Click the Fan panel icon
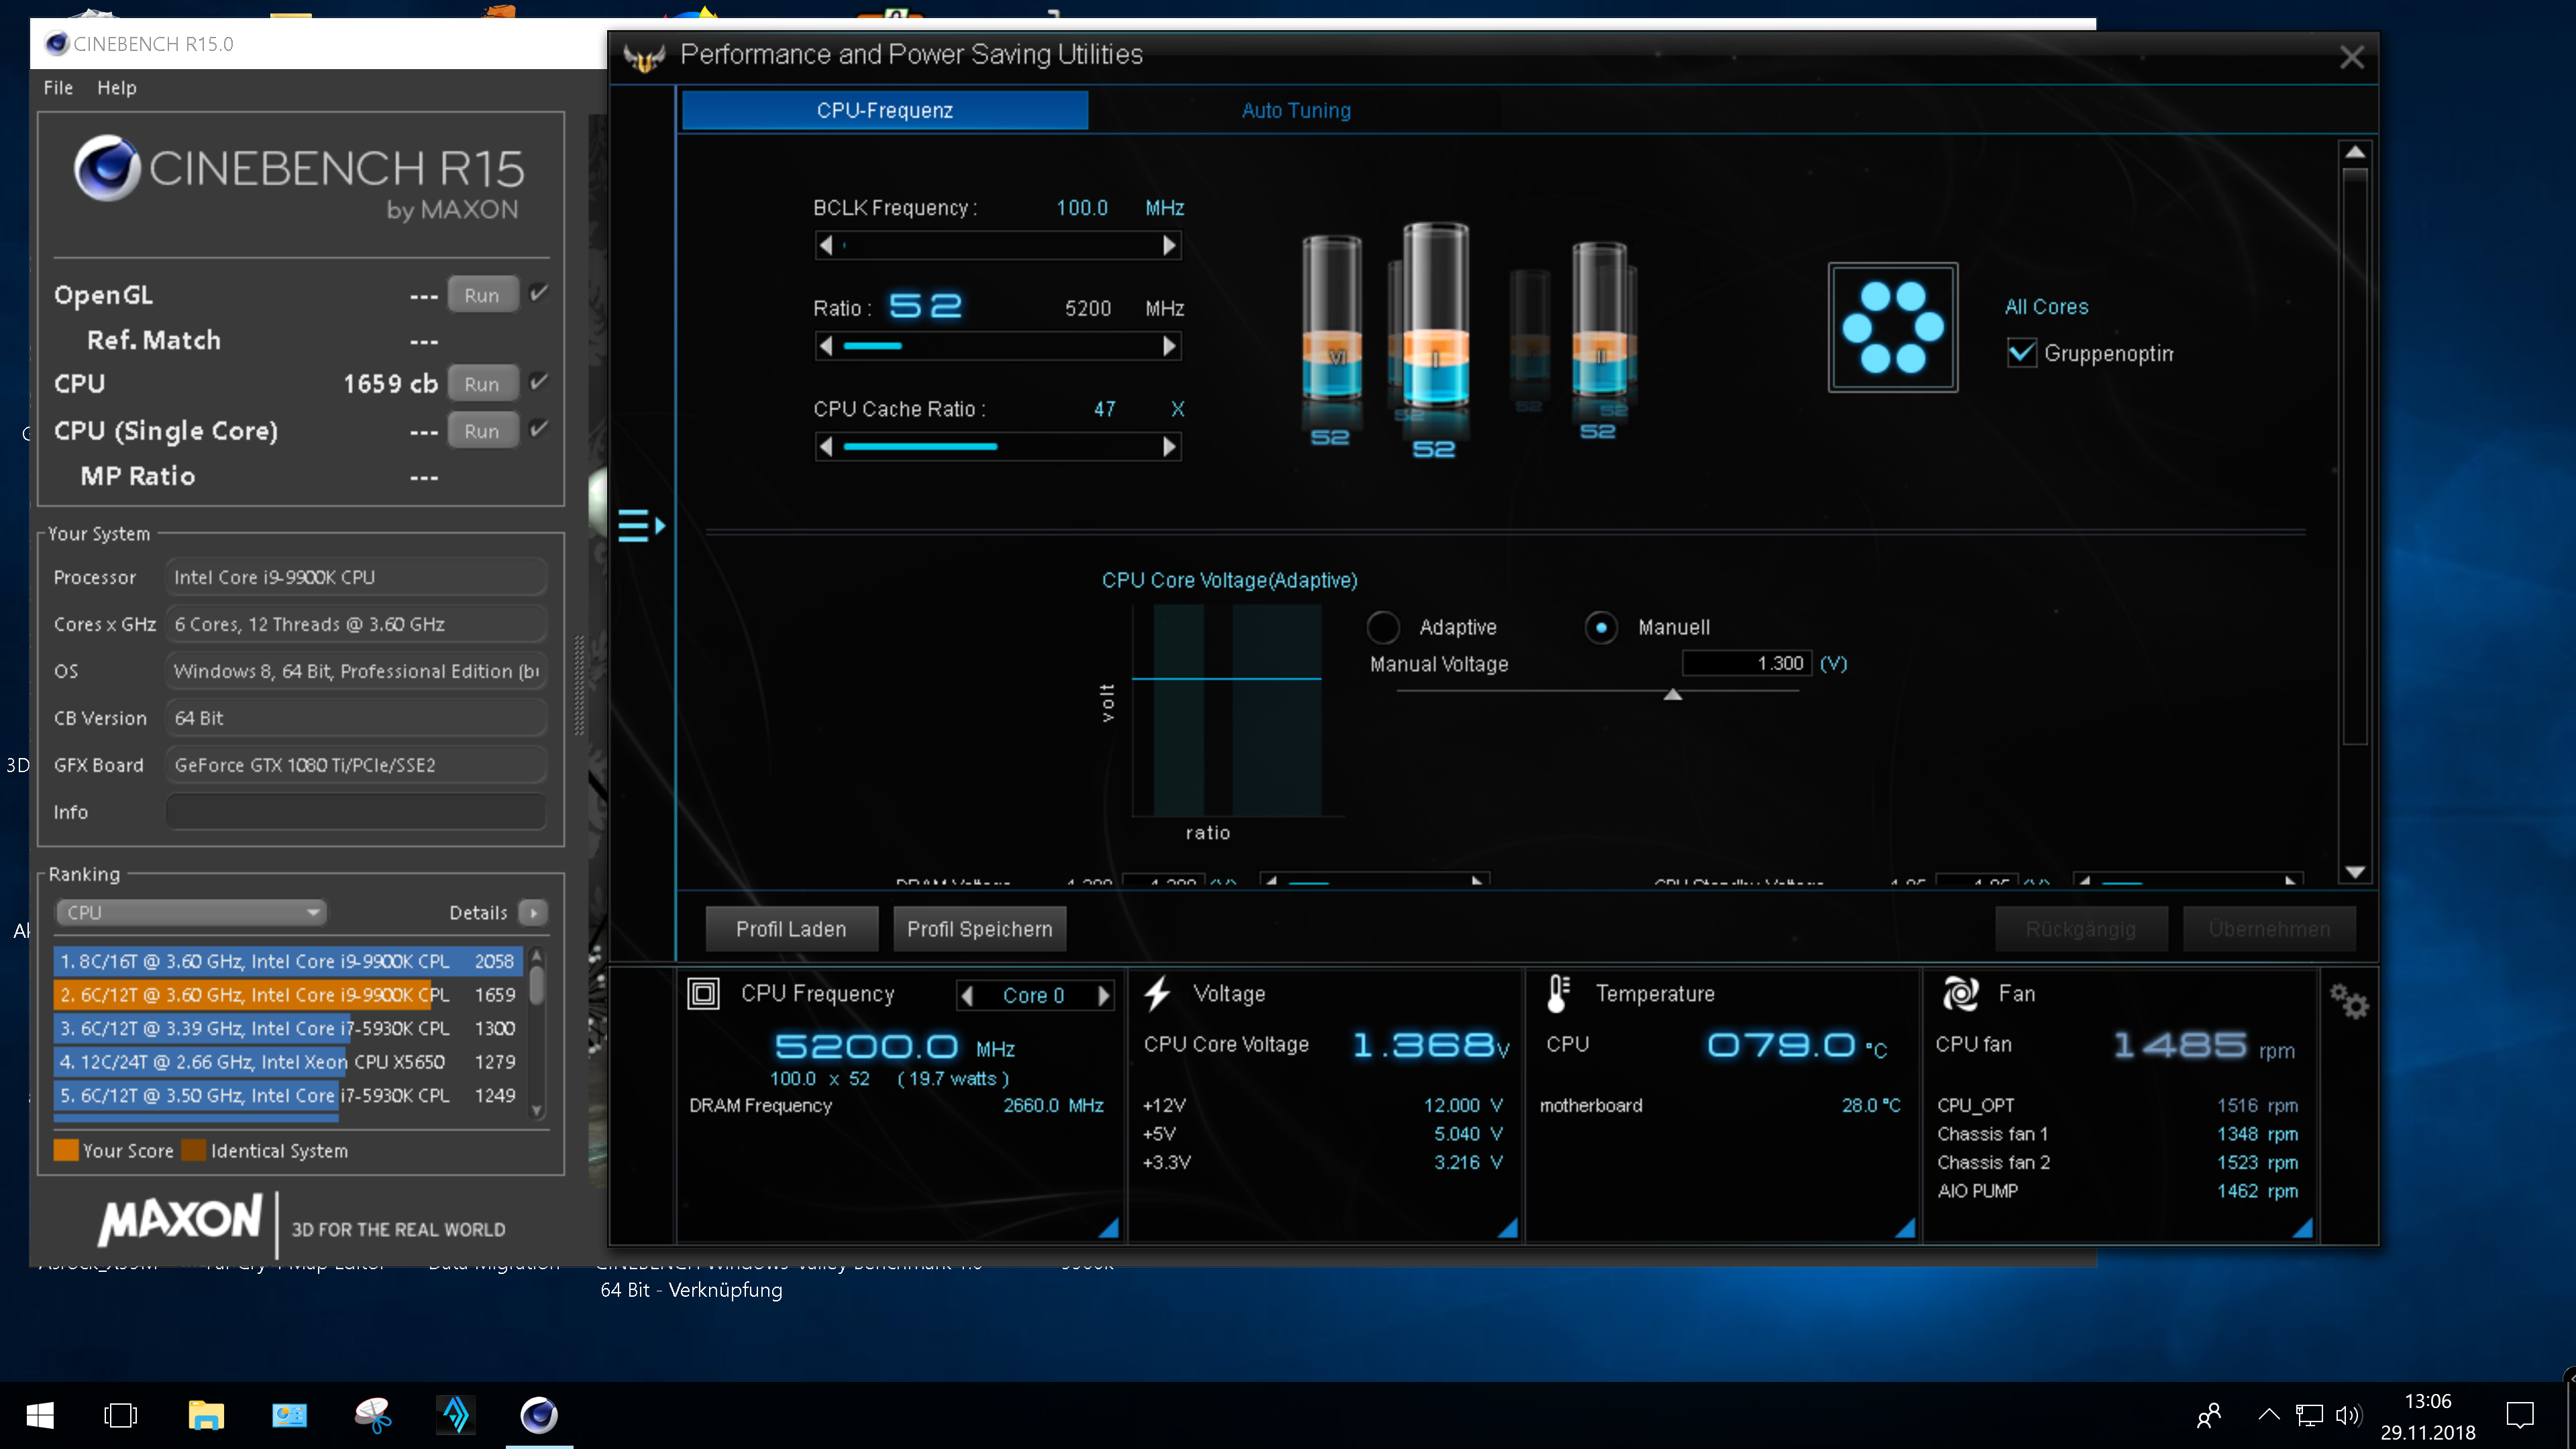Viewport: 2576px width, 1449px height. coord(1960,993)
